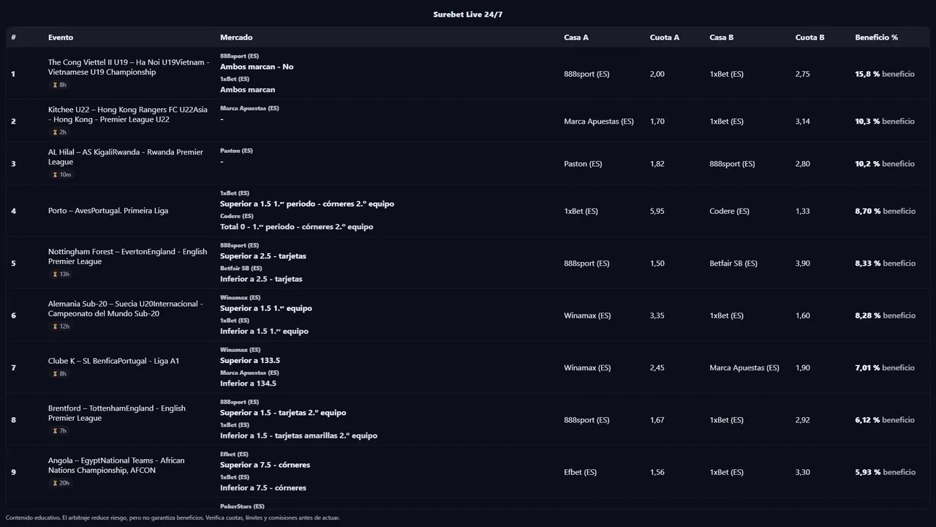Click the 2h hourglass badge under Kitchee U22
The width and height of the screenshot is (936, 527).
pos(59,132)
